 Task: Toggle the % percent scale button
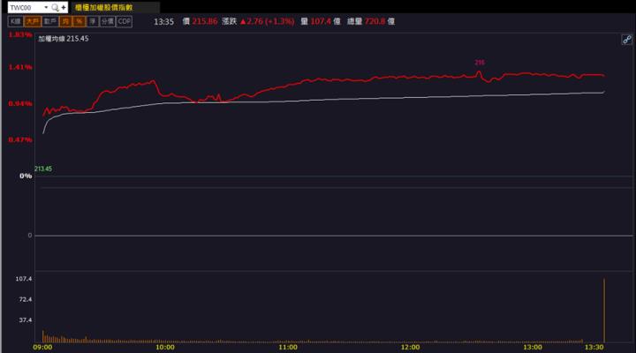pyautogui.click(x=79, y=21)
